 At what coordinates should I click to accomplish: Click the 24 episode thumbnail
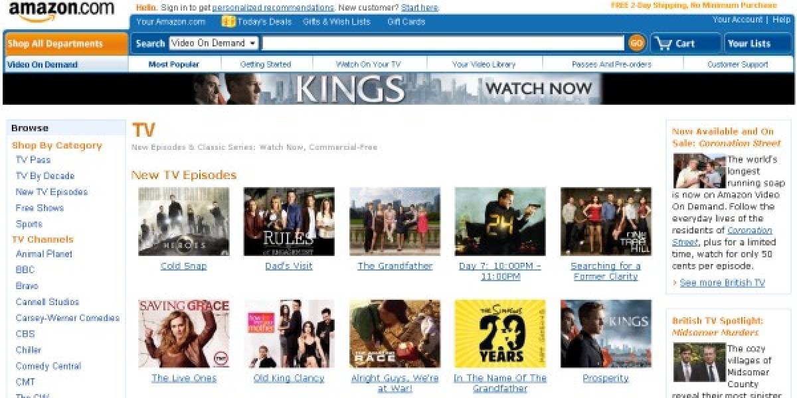pos(500,222)
